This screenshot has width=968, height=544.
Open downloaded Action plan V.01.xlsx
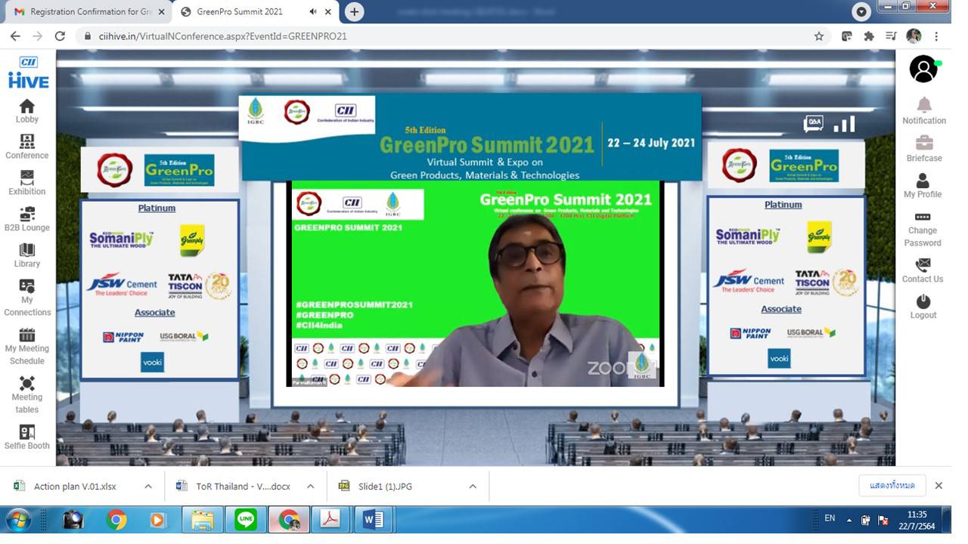(75, 486)
